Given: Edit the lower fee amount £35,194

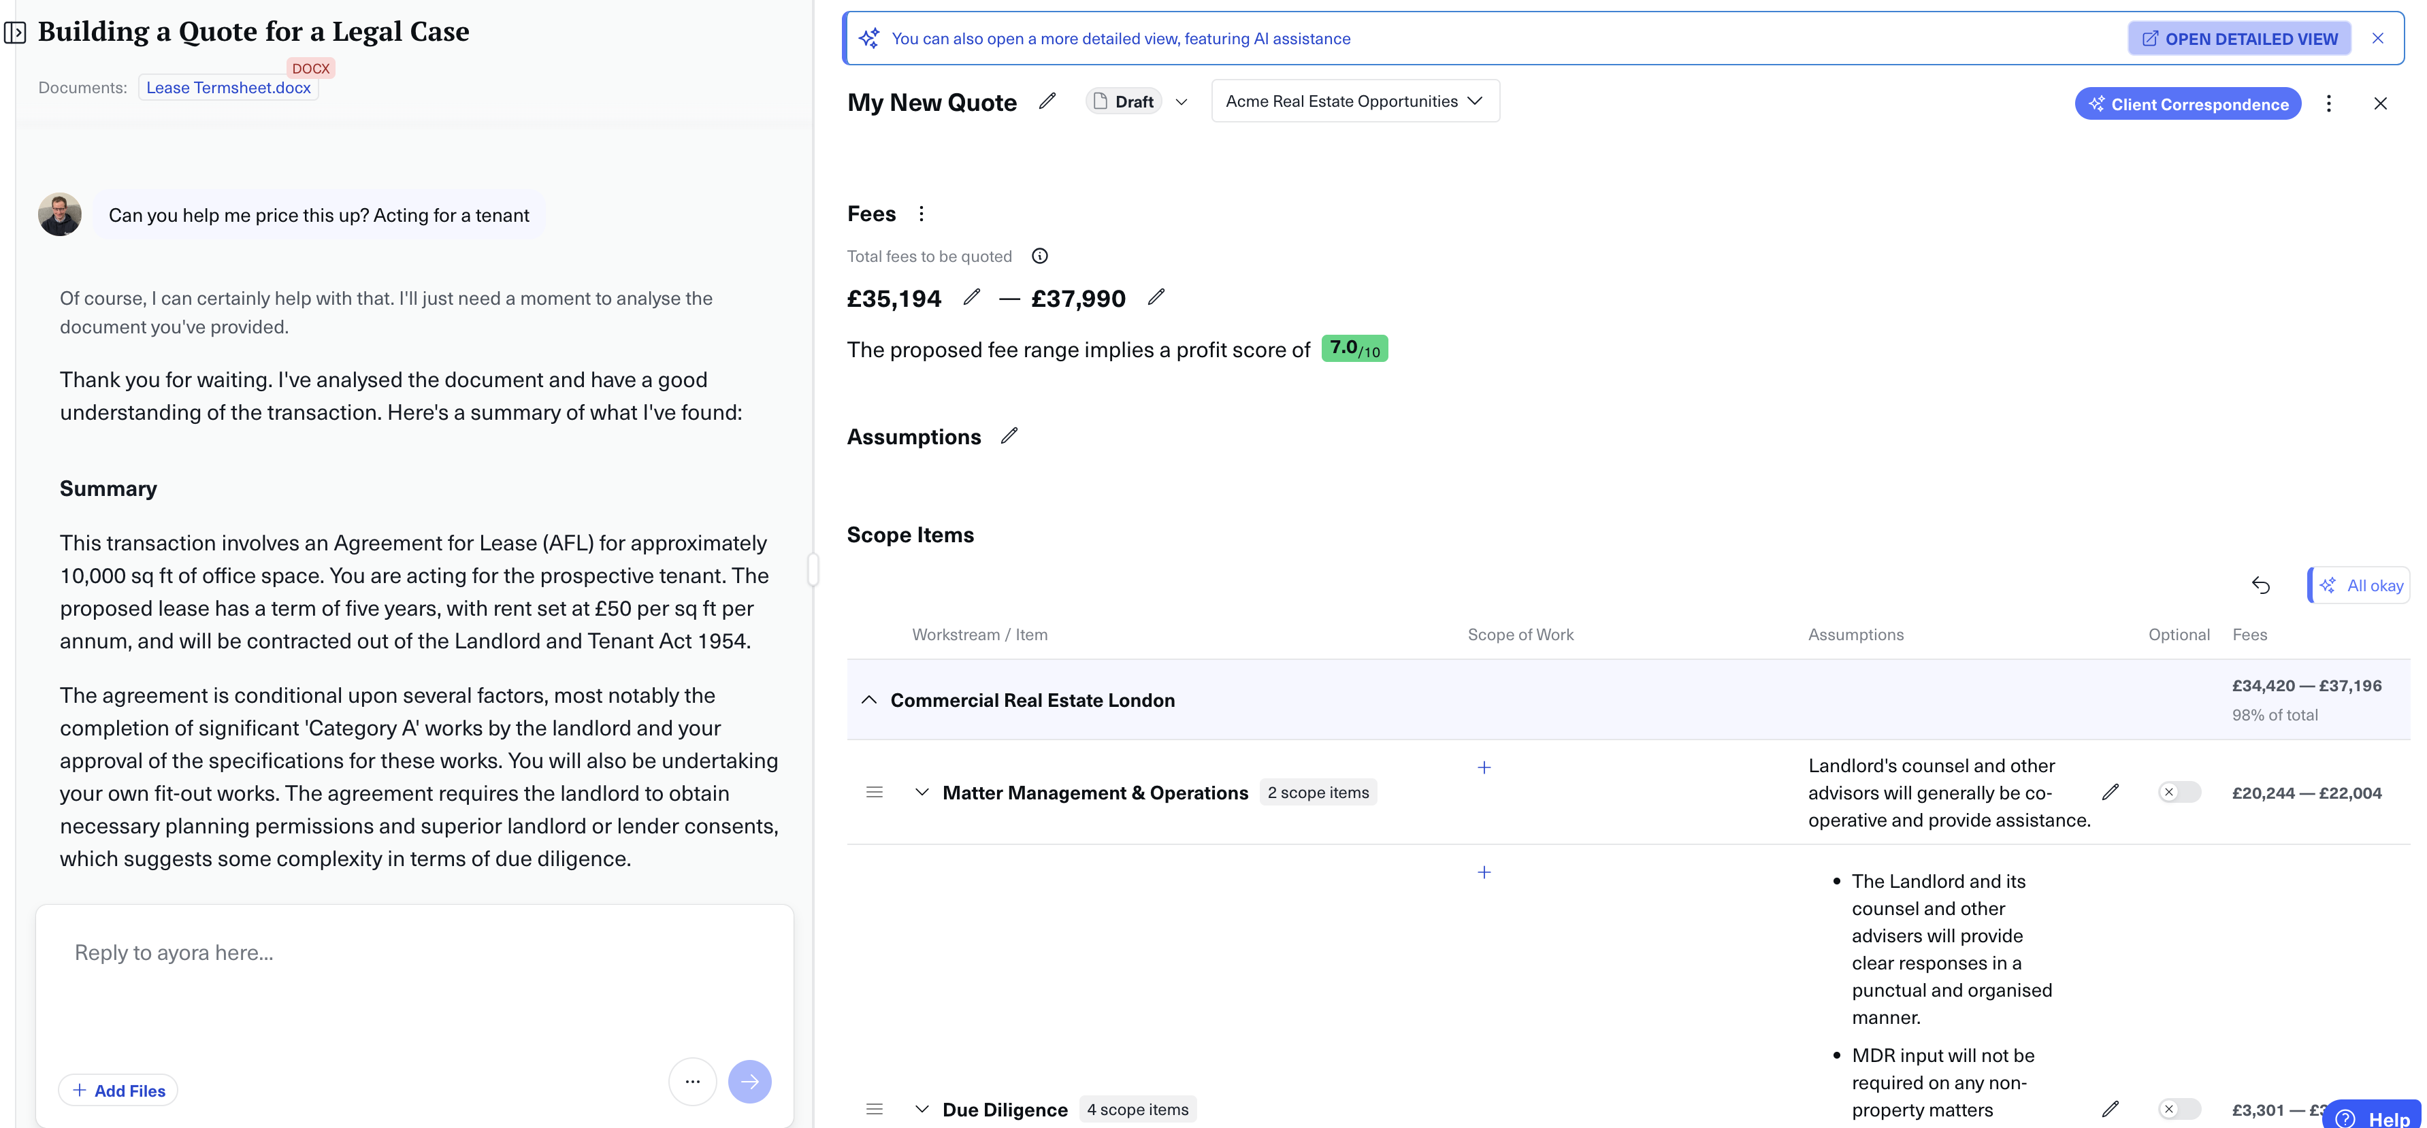Looking at the screenshot, I should (971, 297).
